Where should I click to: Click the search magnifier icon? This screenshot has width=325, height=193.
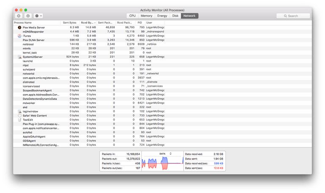click(x=285, y=16)
